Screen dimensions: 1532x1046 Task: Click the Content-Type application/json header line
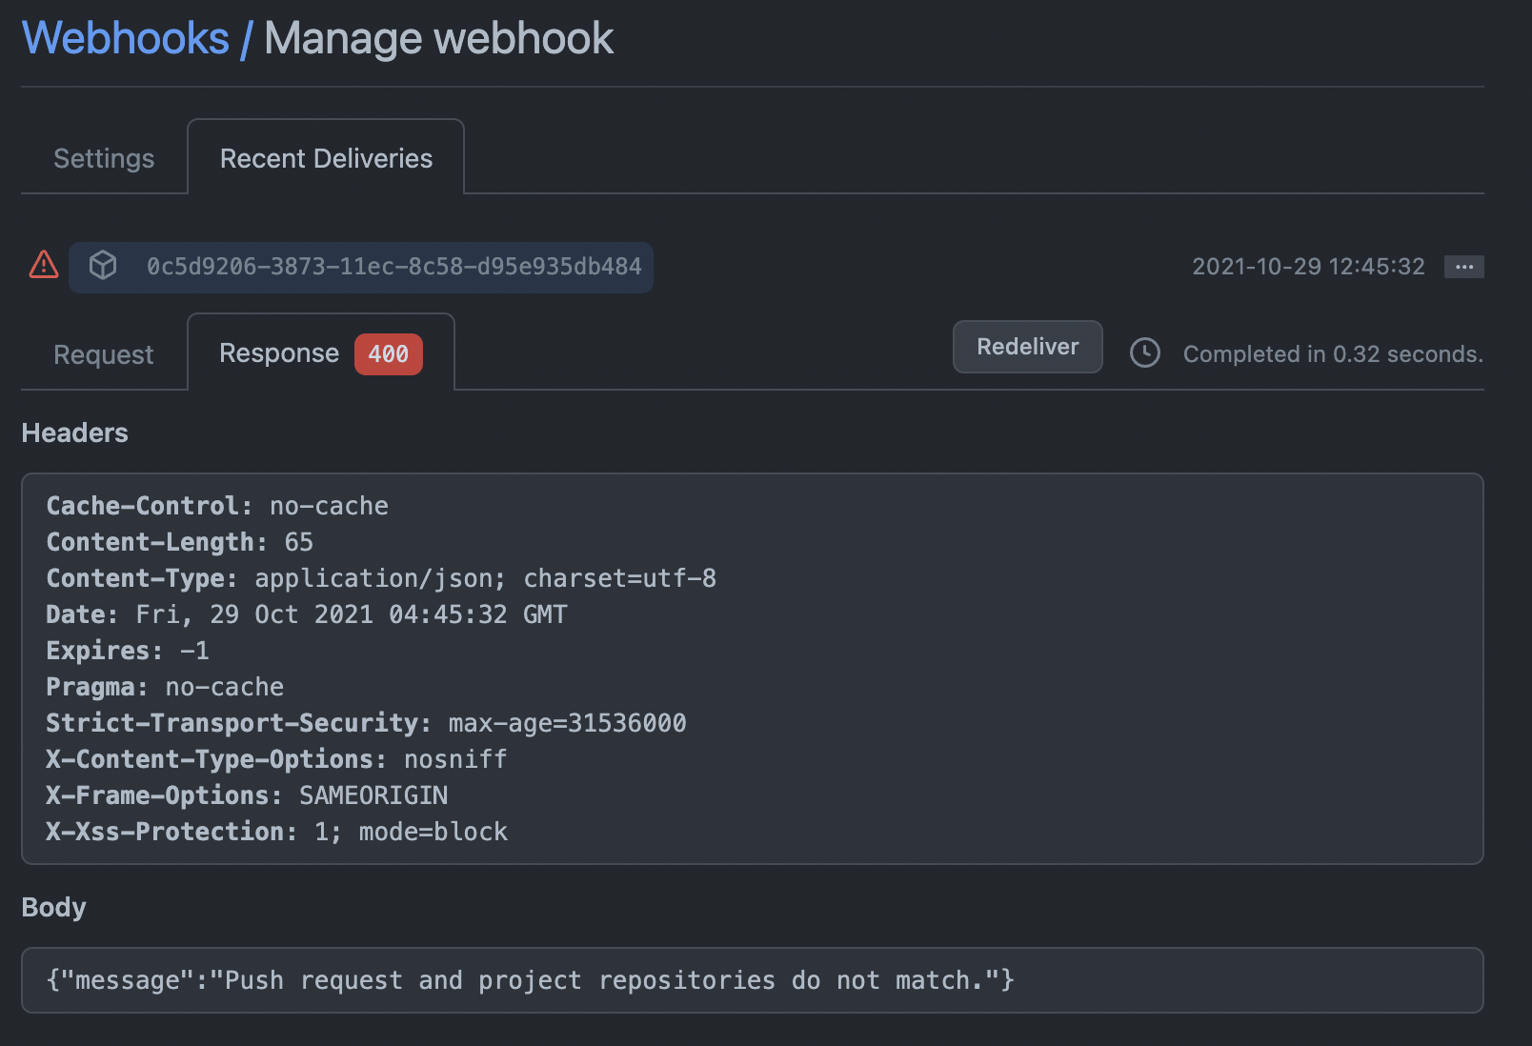coord(381,578)
